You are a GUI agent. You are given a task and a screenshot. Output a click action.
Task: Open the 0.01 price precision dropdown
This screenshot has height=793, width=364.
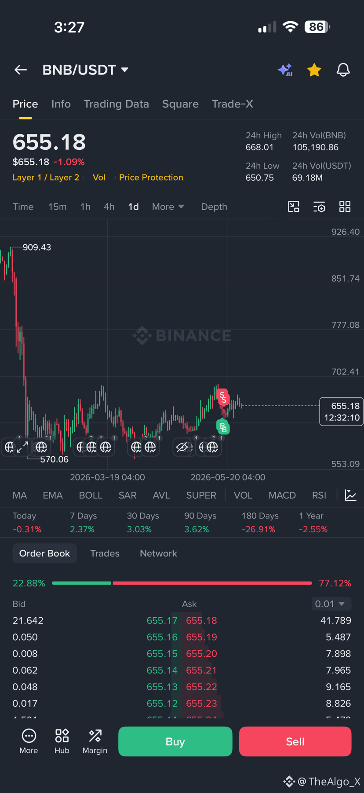click(331, 604)
